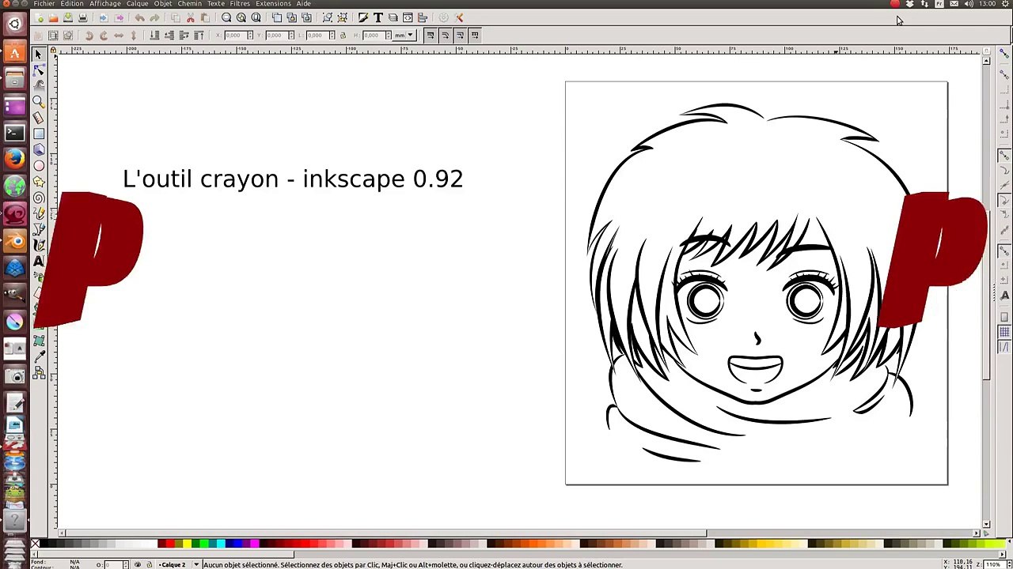Screen dimensions: 1013x569
Task: Toggle Calque 2 layer visibility eye
Action: [138, 564]
